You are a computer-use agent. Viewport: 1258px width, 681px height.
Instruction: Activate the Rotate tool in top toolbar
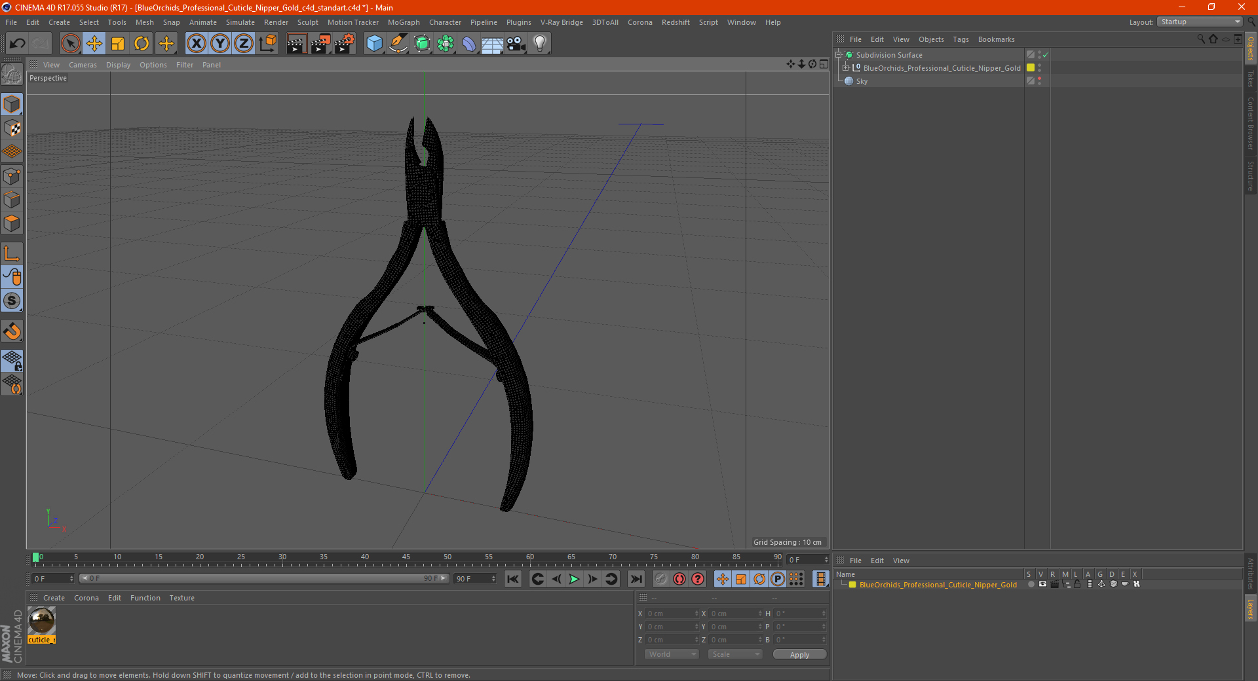(142, 44)
